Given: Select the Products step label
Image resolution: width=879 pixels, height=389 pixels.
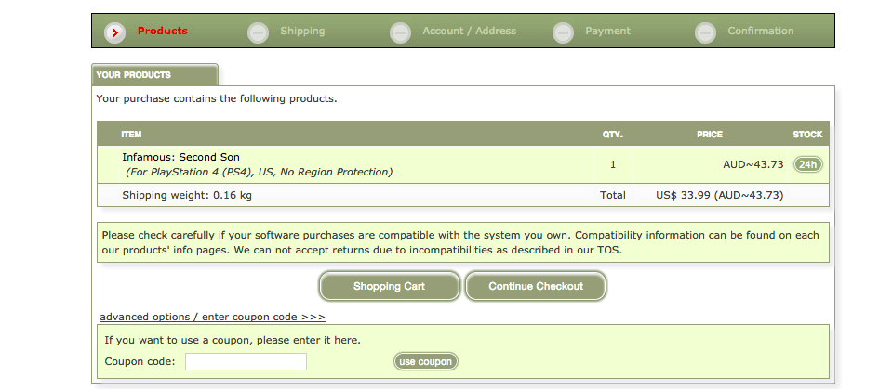Looking at the screenshot, I should (163, 32).
